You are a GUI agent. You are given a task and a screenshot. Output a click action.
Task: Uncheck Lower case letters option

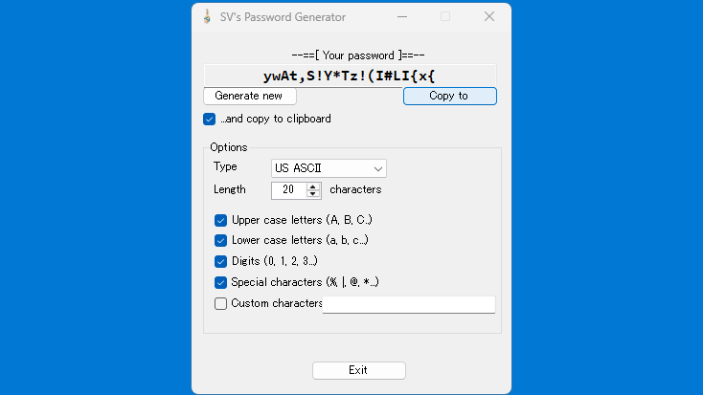[221, 241]
